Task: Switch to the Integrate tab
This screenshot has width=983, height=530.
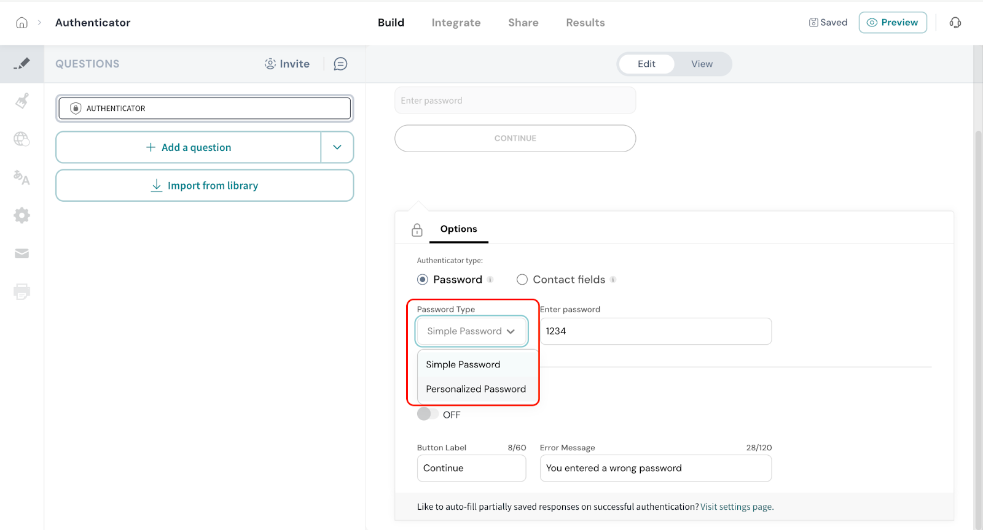Action: (456, 23)
